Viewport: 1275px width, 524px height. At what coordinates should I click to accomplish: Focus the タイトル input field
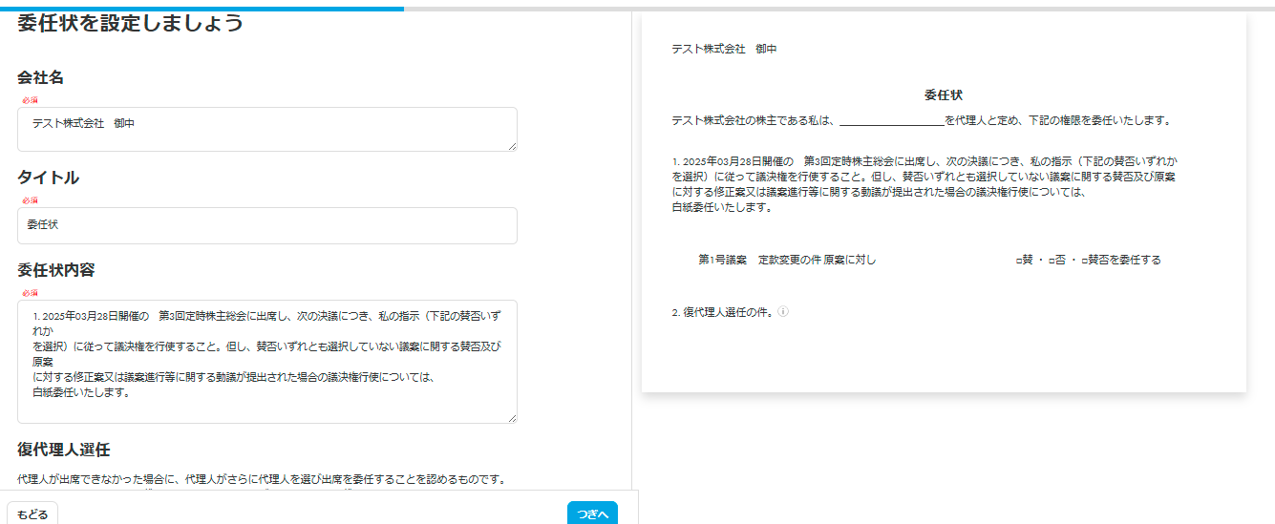coord(267,225)
